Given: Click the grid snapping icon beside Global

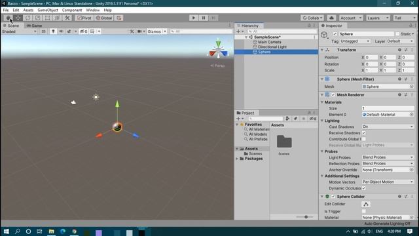Looking at the screenshot, I should coord(119,18).
